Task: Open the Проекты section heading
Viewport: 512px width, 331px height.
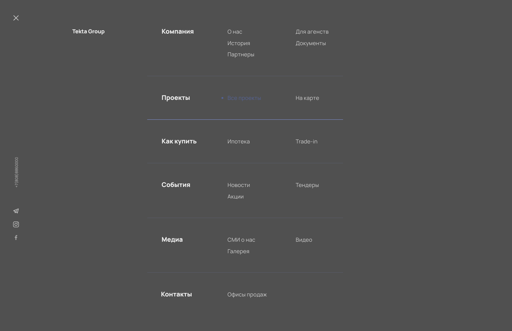Action: 176,98
